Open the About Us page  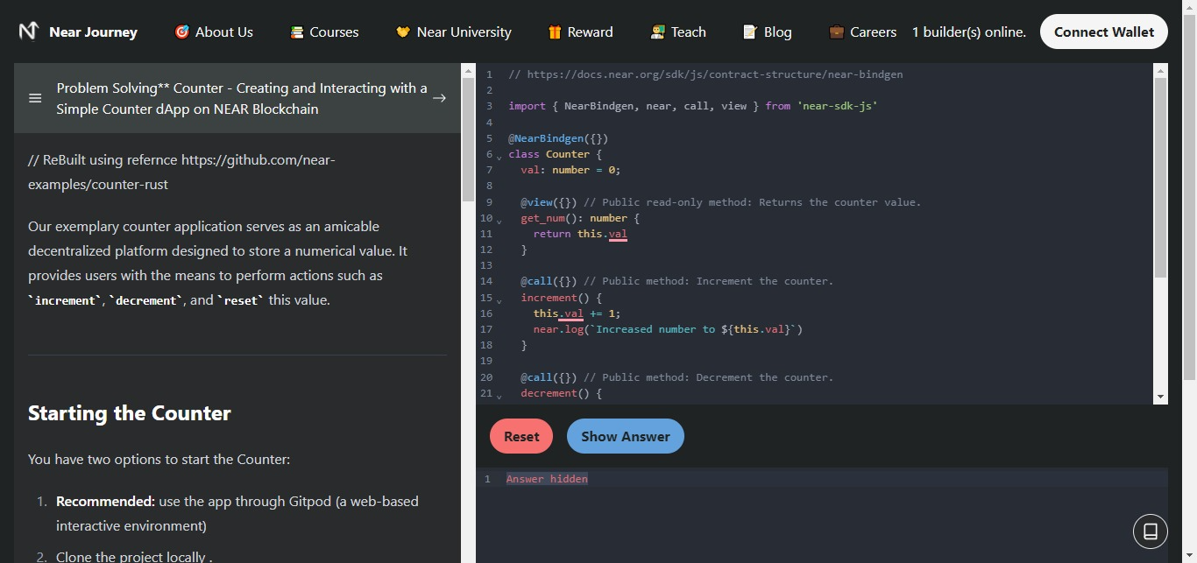pyautogui.click(x=214, y=32)
